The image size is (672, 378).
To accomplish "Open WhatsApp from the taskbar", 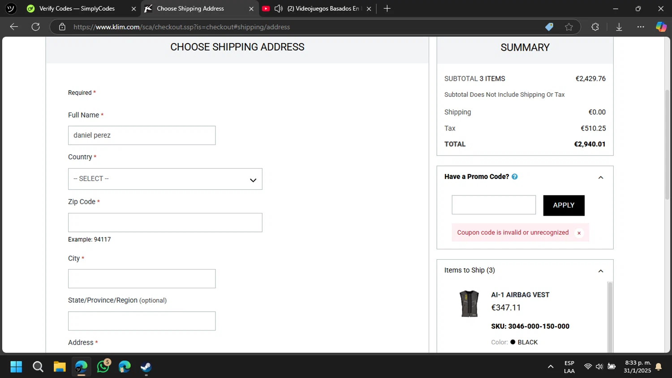I will [103, 367].
